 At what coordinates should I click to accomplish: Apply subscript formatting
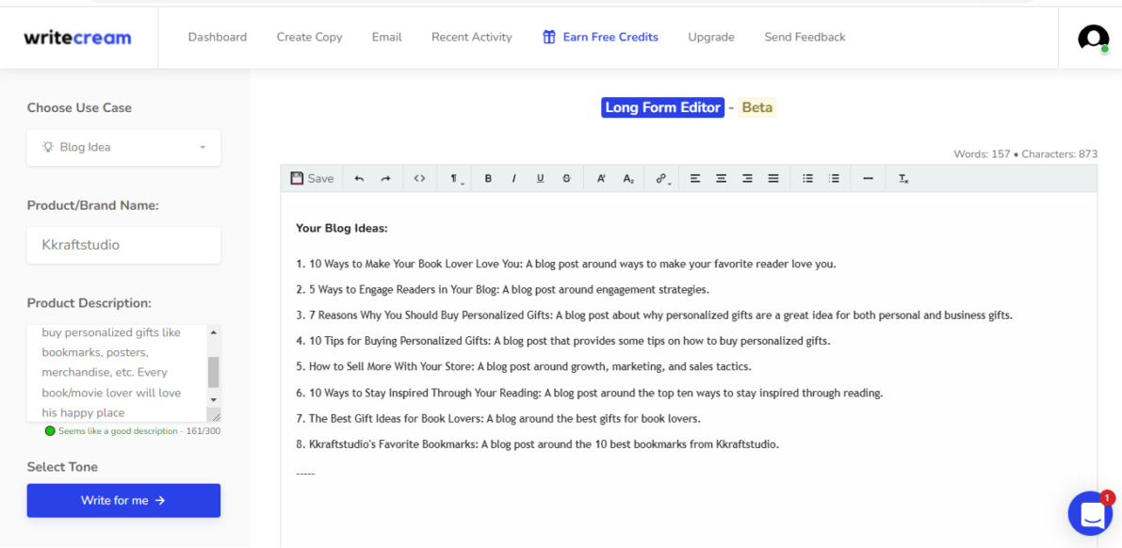[x=628, y=178]
